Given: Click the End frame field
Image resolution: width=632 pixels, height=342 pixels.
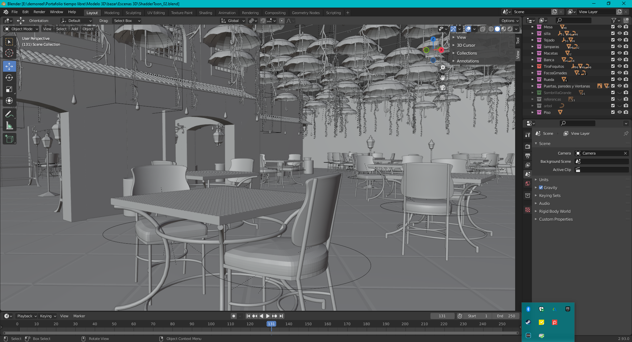Looking at the screenshot, I should tap(506, 316).
